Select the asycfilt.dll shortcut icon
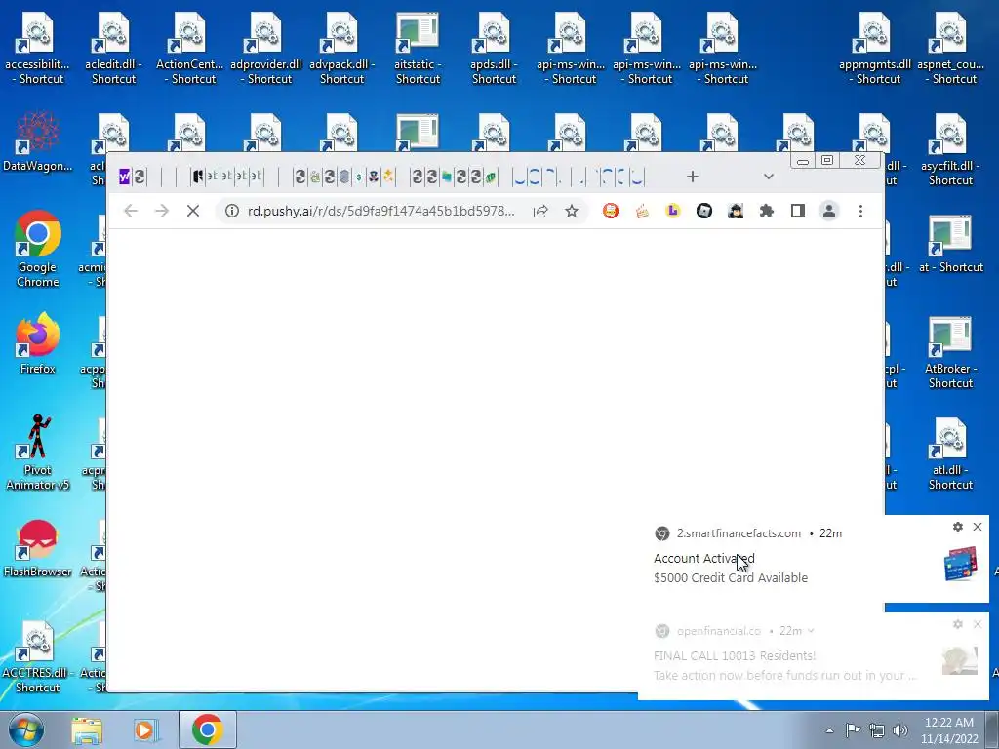 (950, 150)
